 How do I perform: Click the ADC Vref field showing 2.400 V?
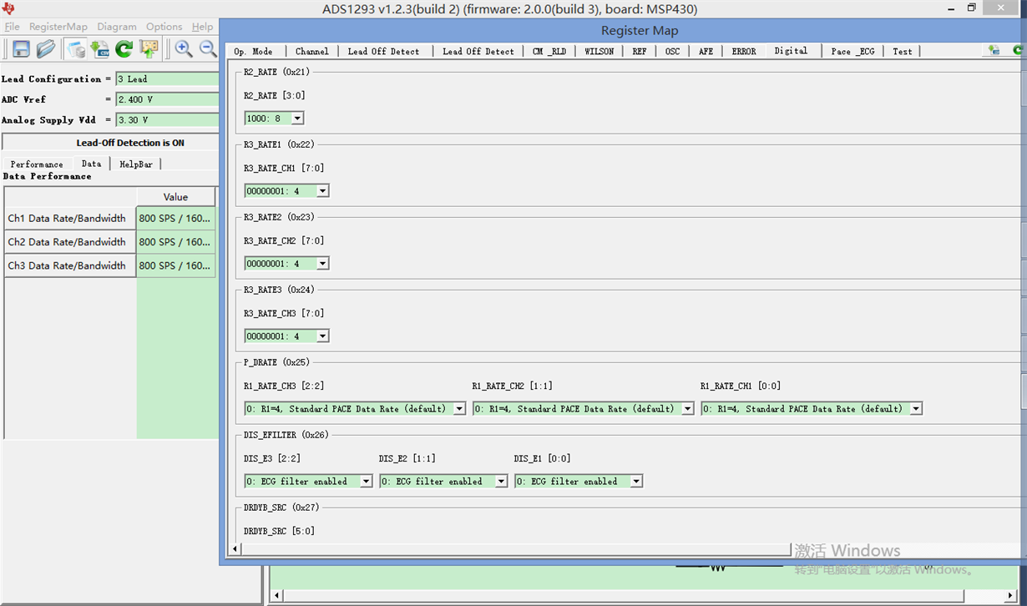point(167,99)
